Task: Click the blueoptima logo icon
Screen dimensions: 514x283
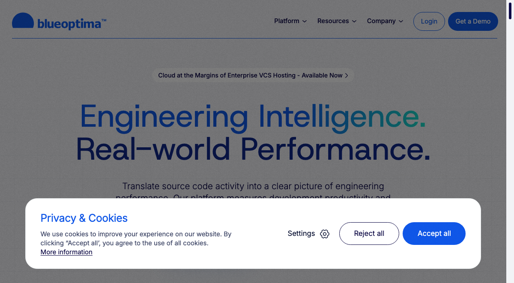Action: coord(24,21)
